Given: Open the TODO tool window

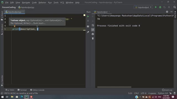Looking at the screenshot, I should (x=10, y=90).
